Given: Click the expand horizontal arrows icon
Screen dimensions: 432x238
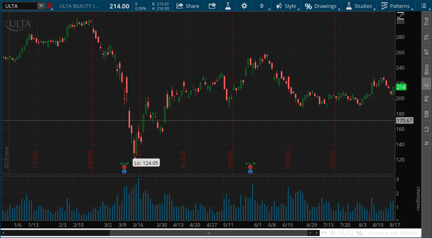Looking at the screenshot, I should click(324, 233).
